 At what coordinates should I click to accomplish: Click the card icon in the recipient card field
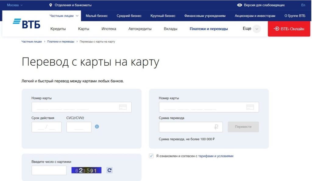pyautogui.click(x=250, y=107)
